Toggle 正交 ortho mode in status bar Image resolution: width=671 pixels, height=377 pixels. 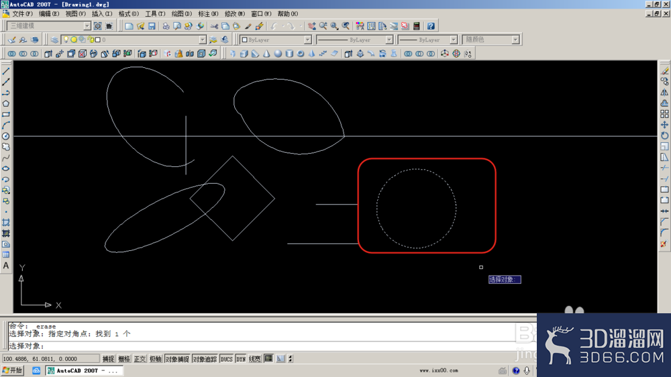coord(140,359)
